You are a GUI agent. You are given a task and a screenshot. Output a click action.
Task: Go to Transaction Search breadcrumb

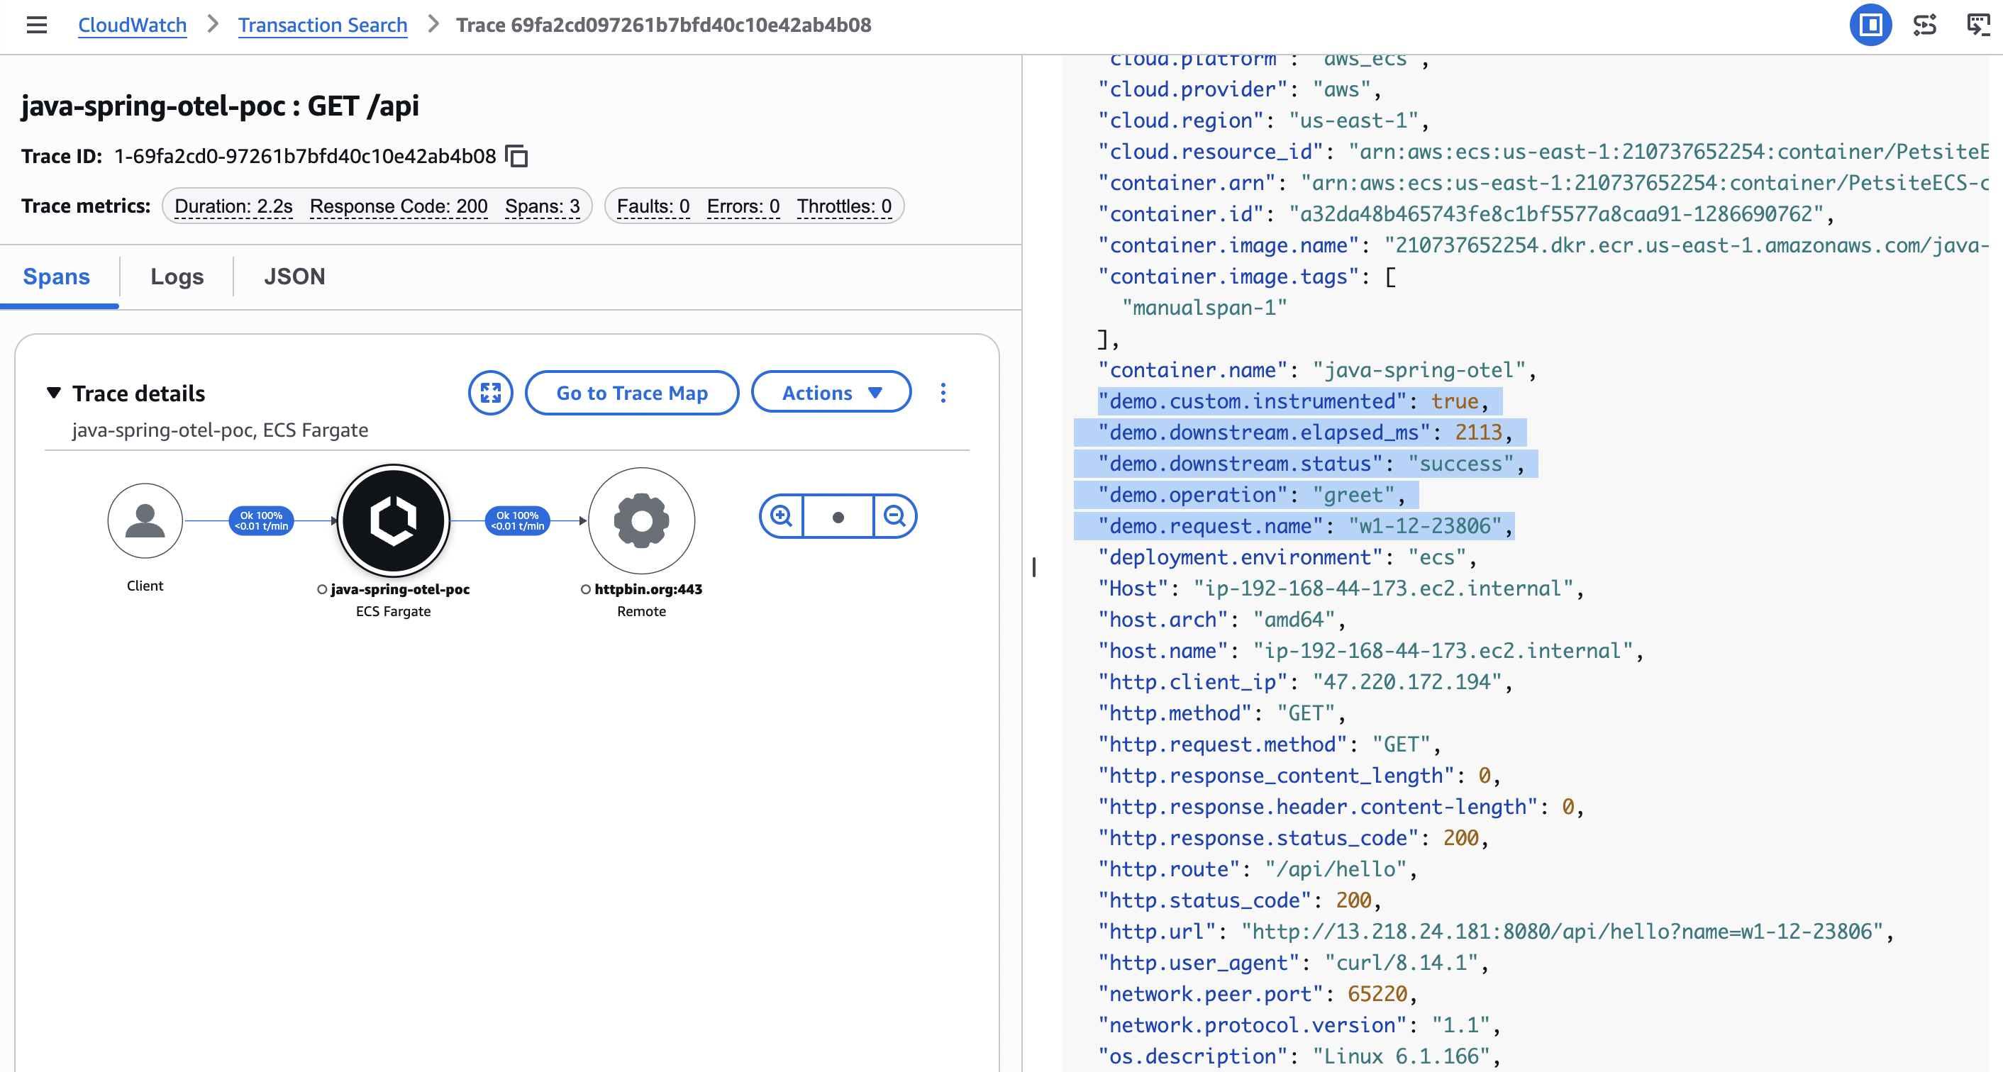(x=323, y=25)
